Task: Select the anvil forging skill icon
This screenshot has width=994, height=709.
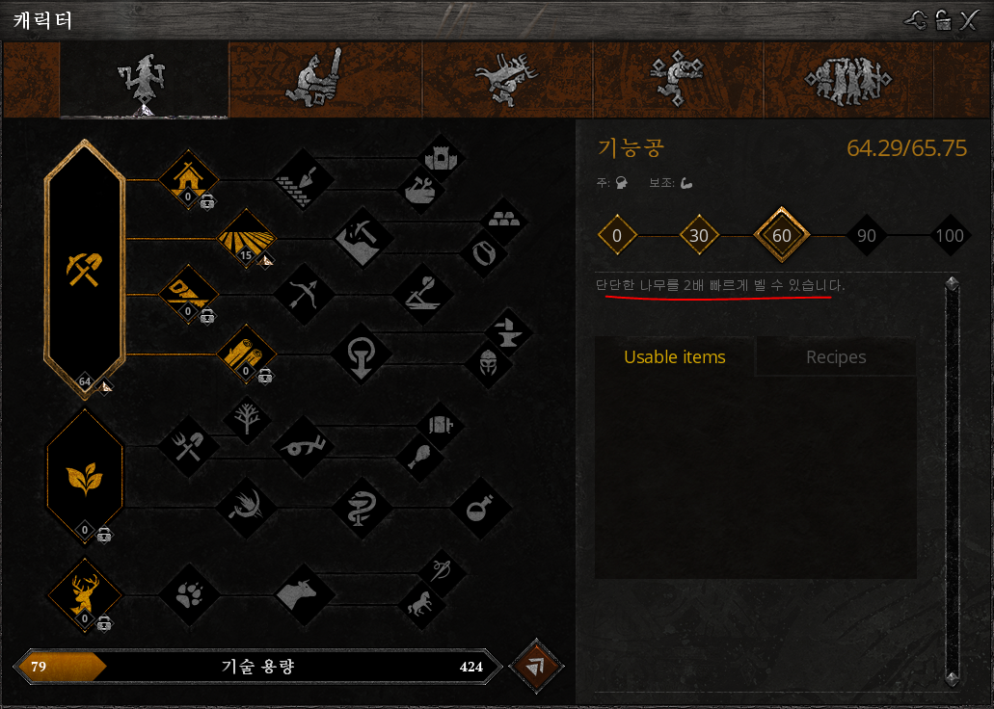Action: click(507, 332)
